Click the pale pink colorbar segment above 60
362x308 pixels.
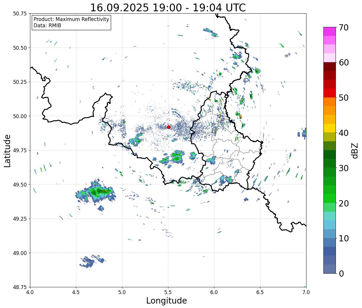330,58
